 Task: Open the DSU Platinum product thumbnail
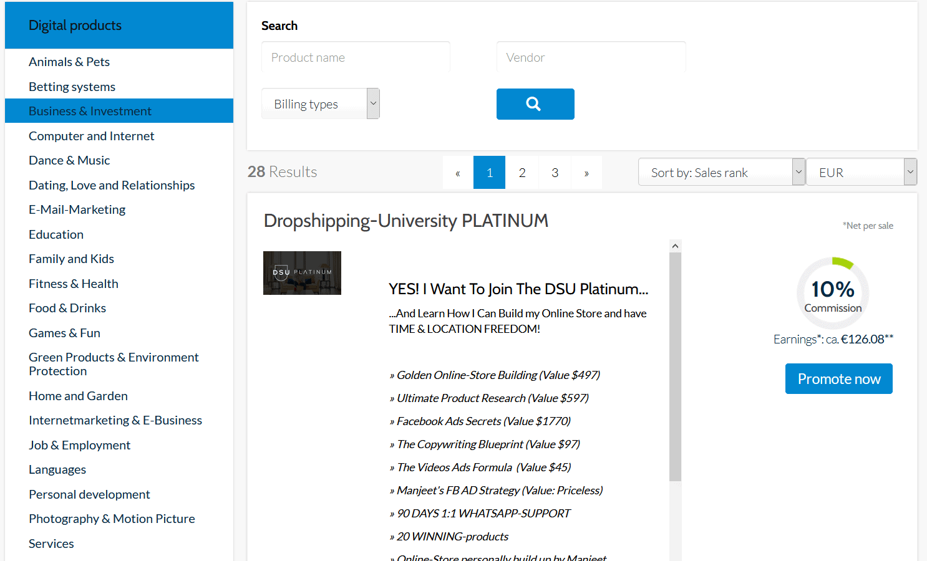302,273
